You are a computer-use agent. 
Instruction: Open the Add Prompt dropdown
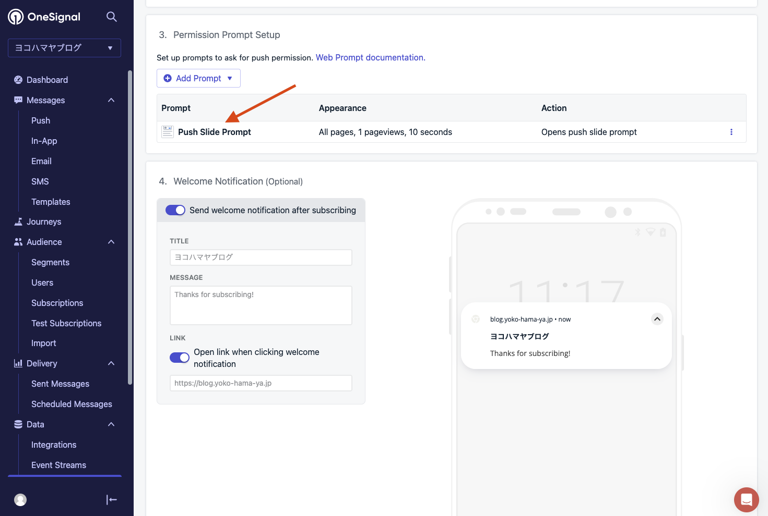click(198, 78)
